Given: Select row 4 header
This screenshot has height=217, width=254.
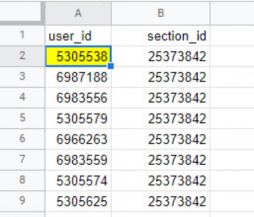Looking at the screenshot, I should click(x=22, y=97).
